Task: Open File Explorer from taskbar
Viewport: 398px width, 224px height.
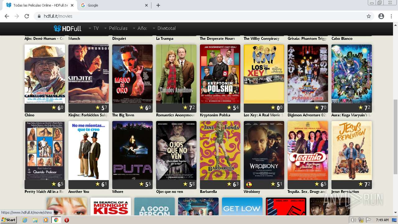Action: click(35, 220)
